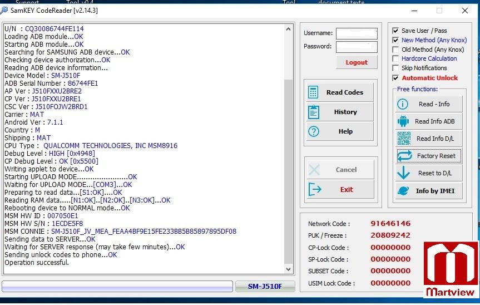Click the Read Info ADB label
The image size is (480, 305).
(x=435, y=121)
